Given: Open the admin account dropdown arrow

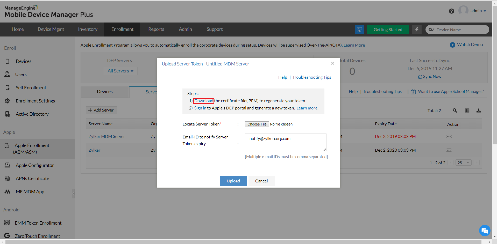Looking at the screenshot, I should [485, 11].
